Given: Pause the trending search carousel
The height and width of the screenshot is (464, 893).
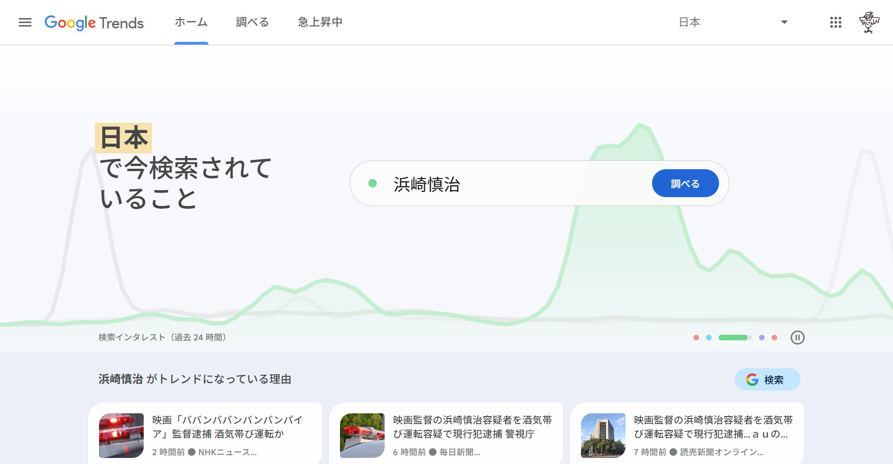Looking at the screenshot, I should tap(797, 338).
